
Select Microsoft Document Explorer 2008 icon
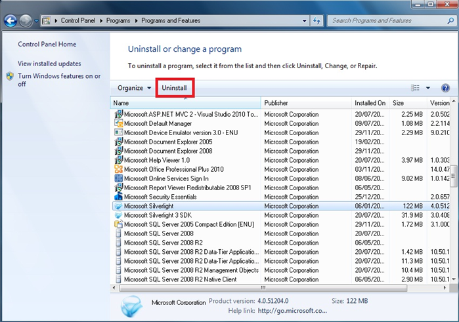tap(118, 151)
